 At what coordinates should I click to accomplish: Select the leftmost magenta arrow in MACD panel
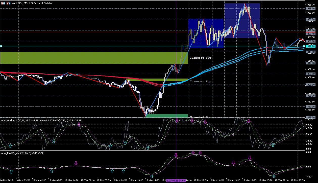[76, 164]
